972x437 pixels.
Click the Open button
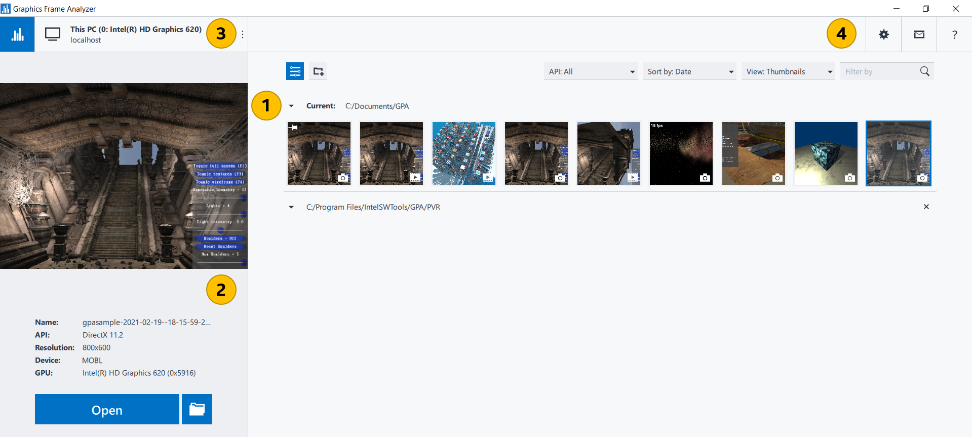(x=107, y=409)
